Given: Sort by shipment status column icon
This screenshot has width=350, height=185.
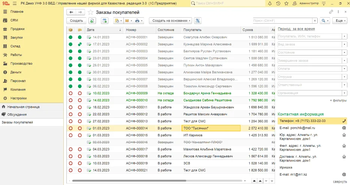Looking at the screenshot, I should (71, 30).
